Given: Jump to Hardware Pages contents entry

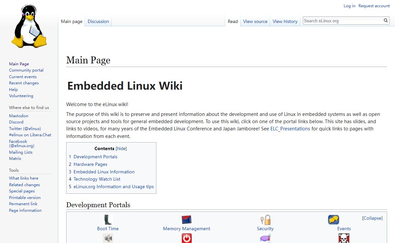Looking at the screenshot, I should pyautogui.click(x=88, y=165).
